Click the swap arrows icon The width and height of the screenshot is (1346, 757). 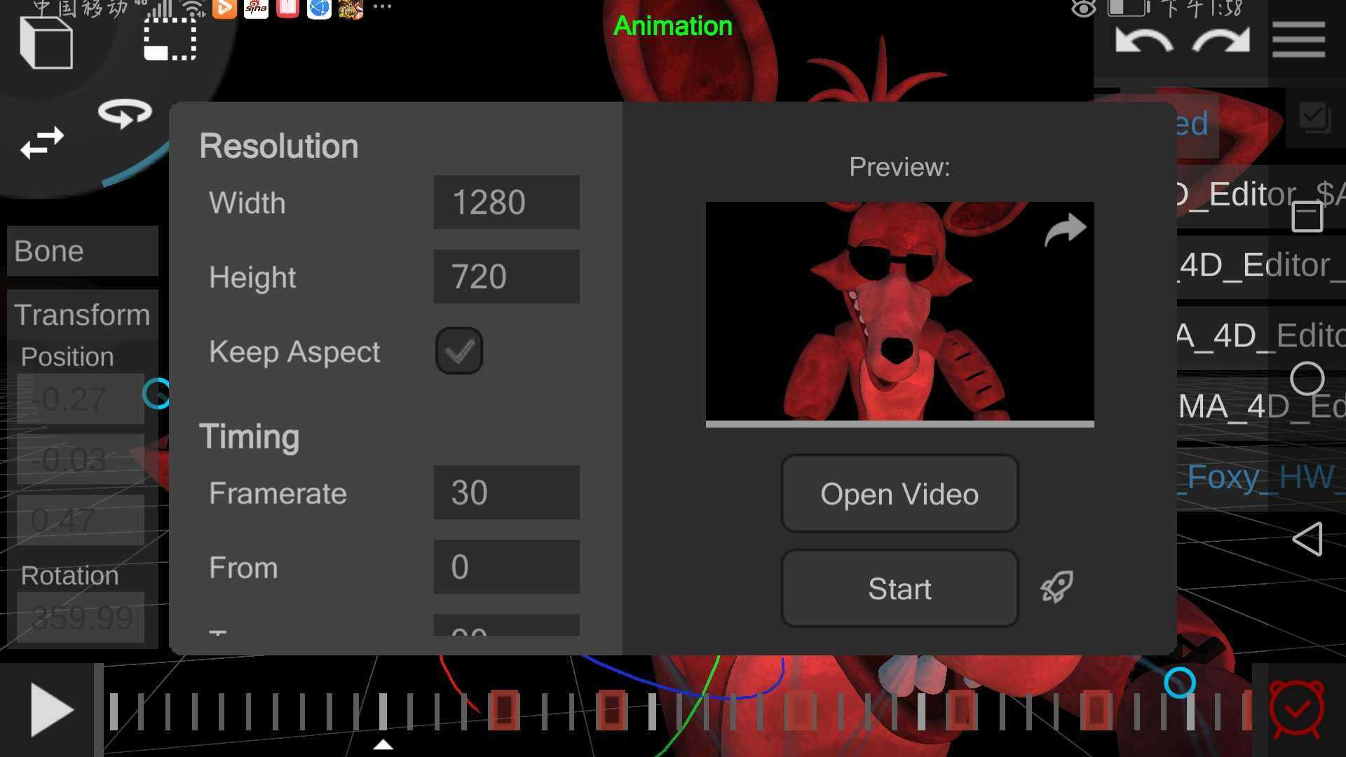point(42,142)
